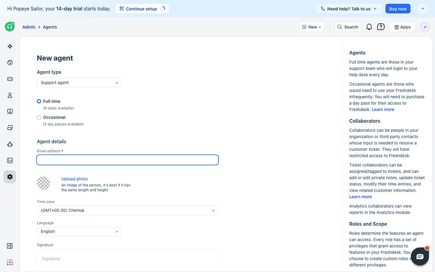435x272 pixels.
Task: Click Learn more under Collaborators description
Action: coord(361,197)
